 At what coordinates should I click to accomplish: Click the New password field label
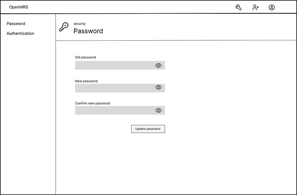coord(86,81)
